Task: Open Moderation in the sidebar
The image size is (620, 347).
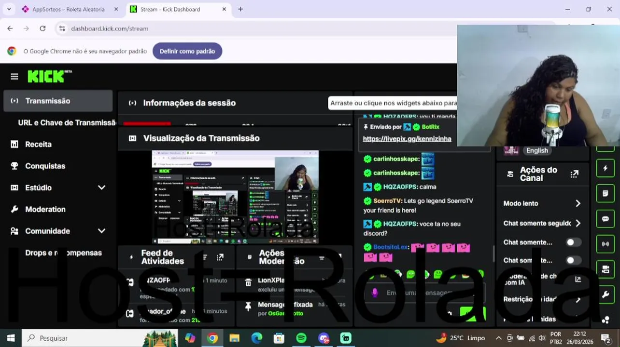Action: 45,209
